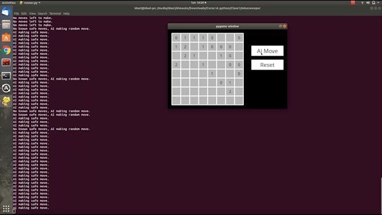Open the volume icon in system tray
Viewport: 382px width, 215px height.
(368, 3)
